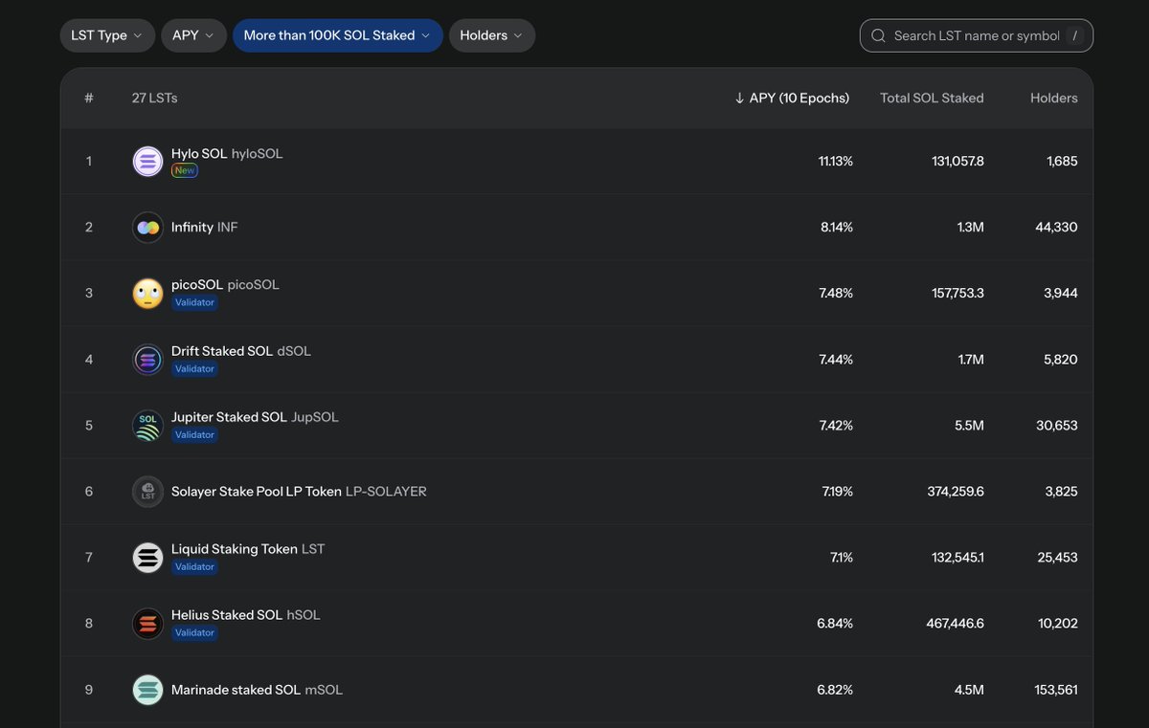Click the Jupiter Staked SOL logo
This screenshot has height=728, width=1149.
(x=147, y=425)
